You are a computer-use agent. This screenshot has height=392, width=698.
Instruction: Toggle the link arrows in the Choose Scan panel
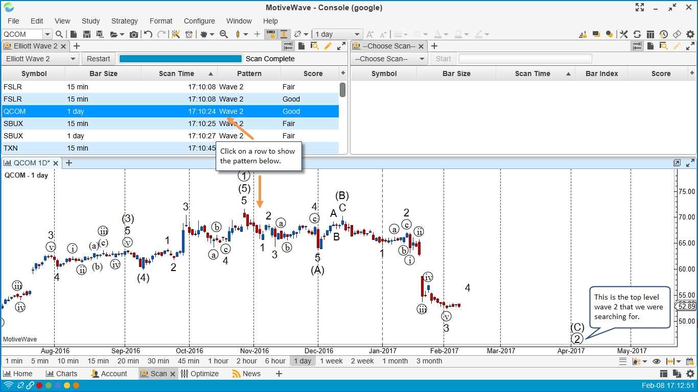click(x=637, y=46)
